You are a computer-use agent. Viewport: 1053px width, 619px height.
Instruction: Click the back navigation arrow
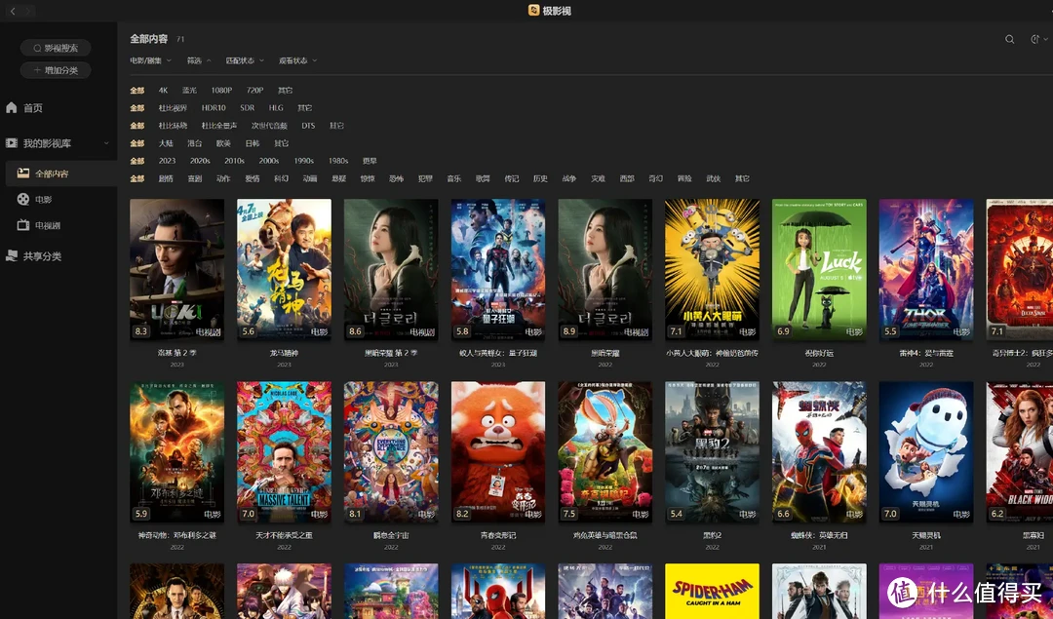pyautogui.click(x=13, y=11)
